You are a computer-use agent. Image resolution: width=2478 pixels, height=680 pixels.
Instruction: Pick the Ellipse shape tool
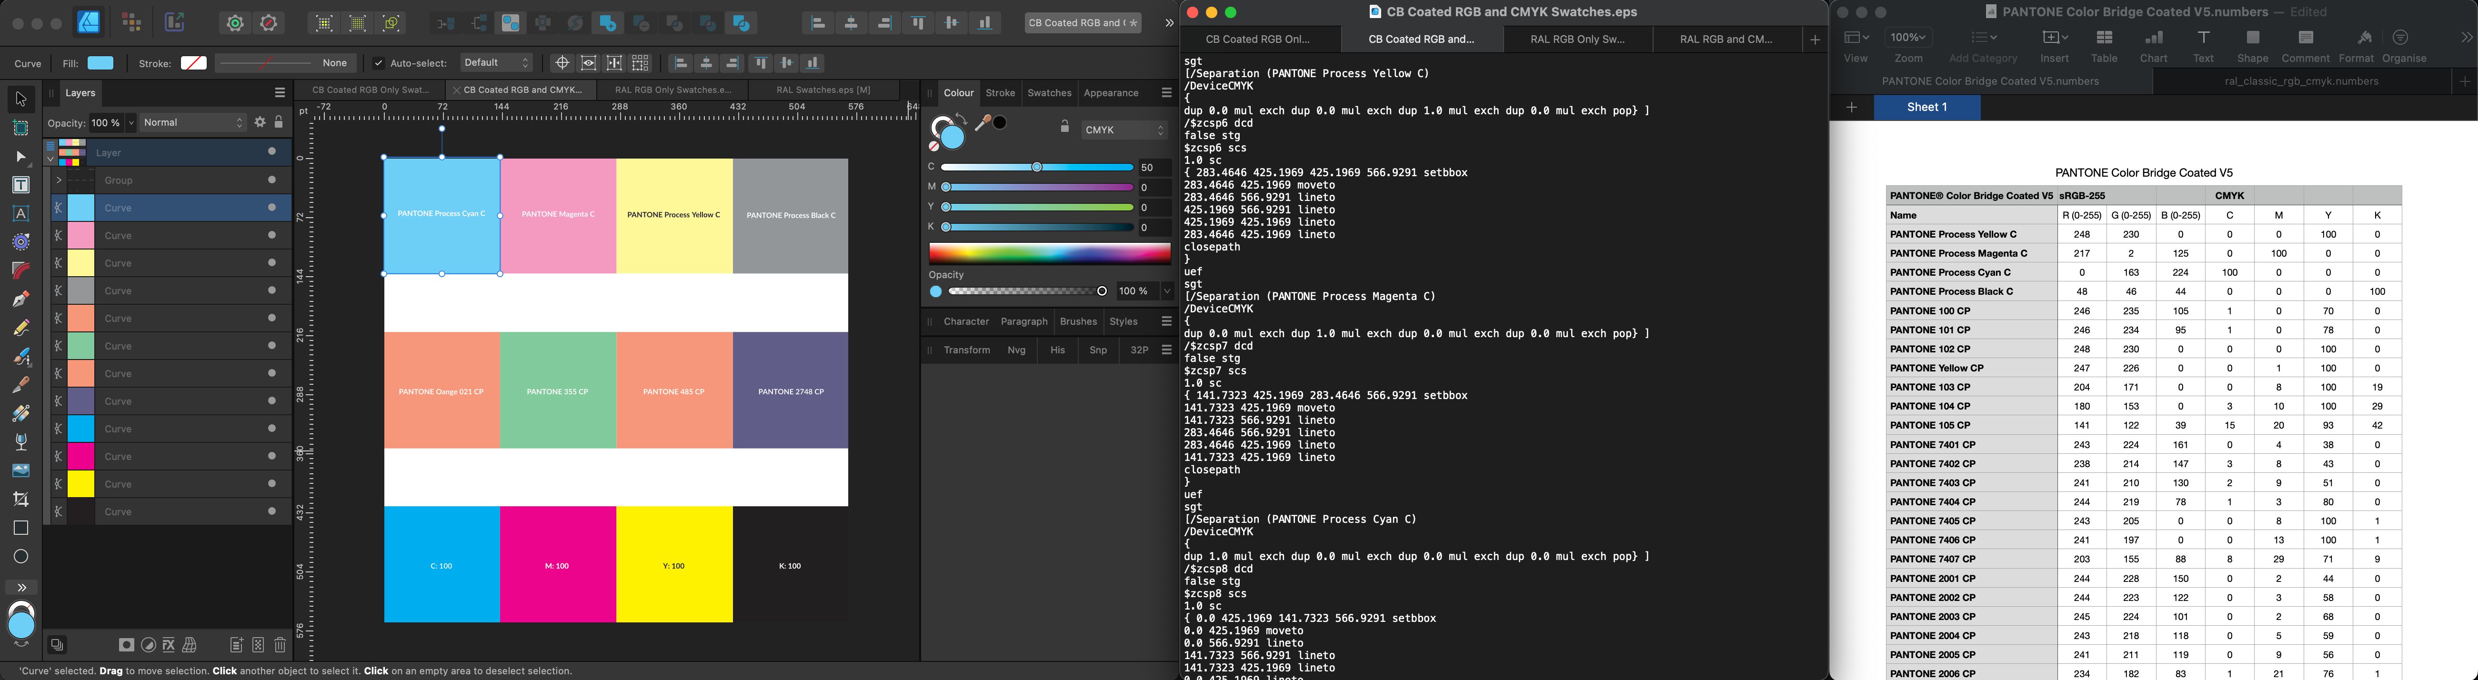point(20,556)
